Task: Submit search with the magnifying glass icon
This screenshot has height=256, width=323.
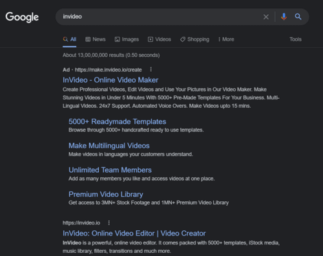Action: click(x=298, y=17)
